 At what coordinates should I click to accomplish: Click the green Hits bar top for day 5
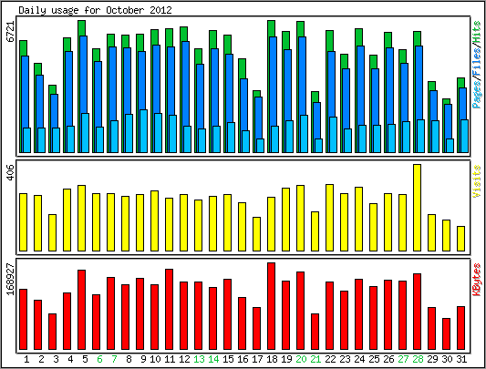click(x=81, y=28)
